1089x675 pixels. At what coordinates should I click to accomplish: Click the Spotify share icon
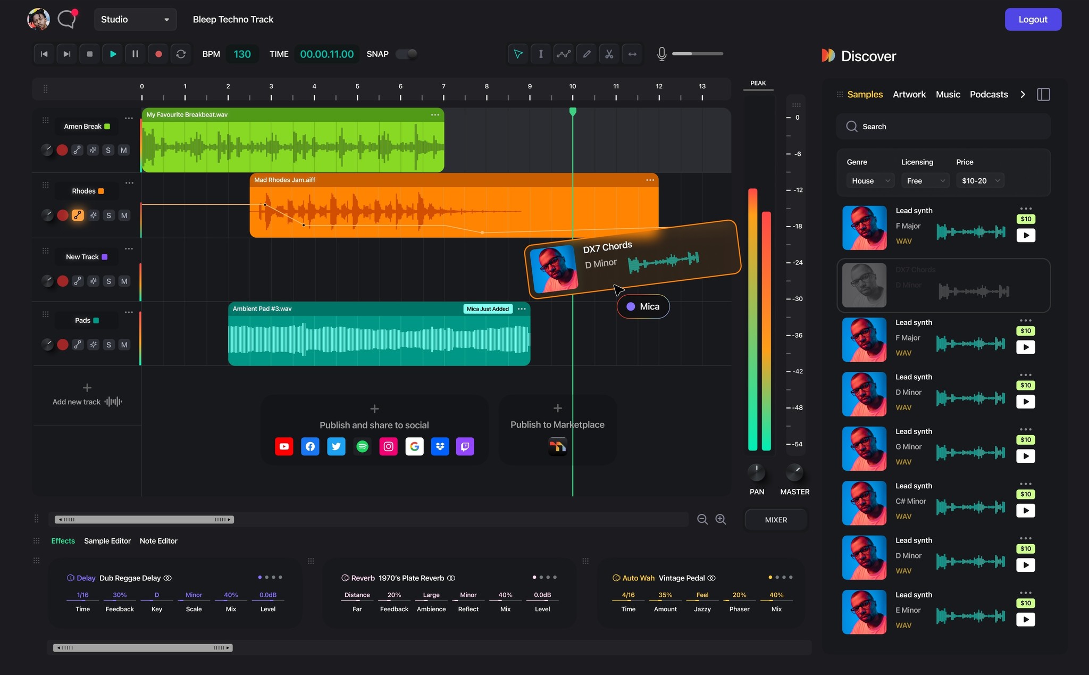pos(362,446)
